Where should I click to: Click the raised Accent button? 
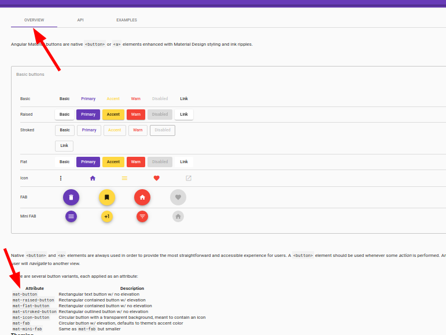click(x=113, y=115)
